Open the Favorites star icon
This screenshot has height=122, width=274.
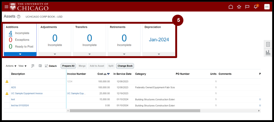(x=239, y=7)
